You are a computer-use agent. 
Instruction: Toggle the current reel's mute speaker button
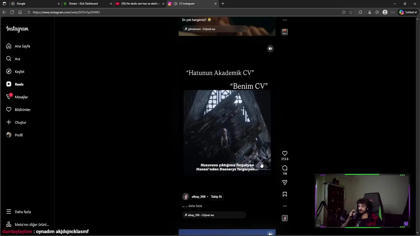(x=270, y=49)
